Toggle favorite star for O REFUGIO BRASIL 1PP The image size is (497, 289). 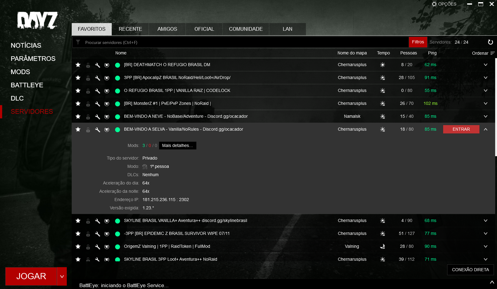[x=78, y=91]
